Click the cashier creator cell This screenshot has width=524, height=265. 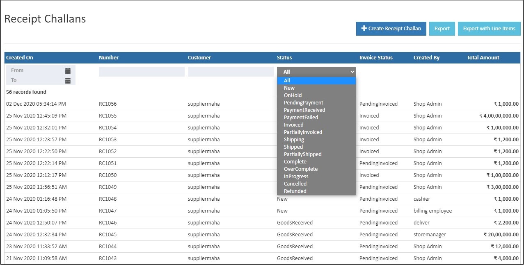[x=422, y=199]
